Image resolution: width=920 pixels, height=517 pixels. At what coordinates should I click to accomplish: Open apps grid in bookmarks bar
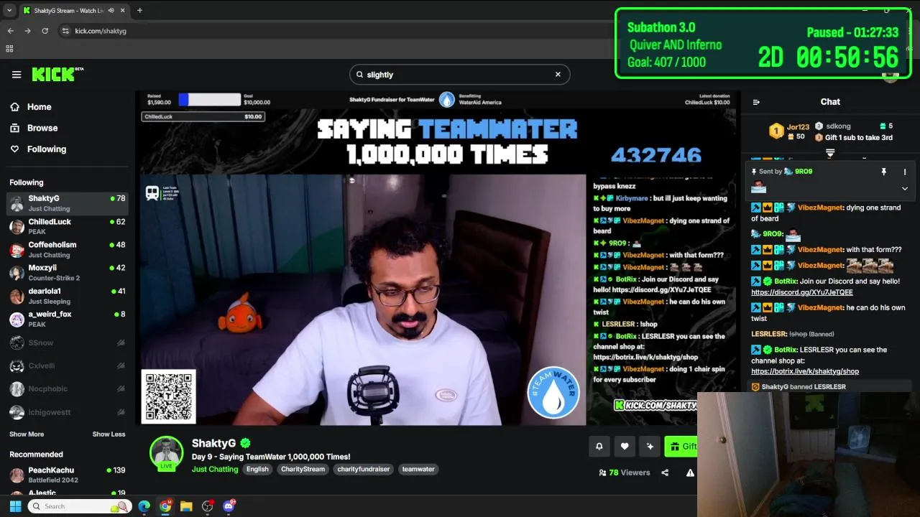coord(9,49)
